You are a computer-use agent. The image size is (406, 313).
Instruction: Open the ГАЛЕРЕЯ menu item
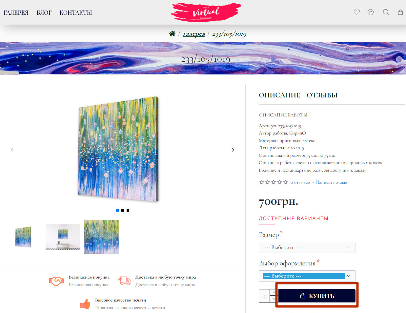[16, 12]
